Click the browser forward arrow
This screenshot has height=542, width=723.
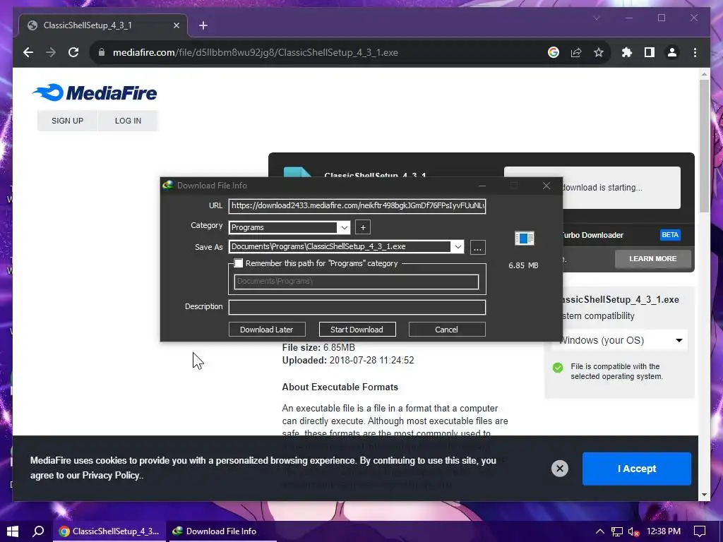51,52
